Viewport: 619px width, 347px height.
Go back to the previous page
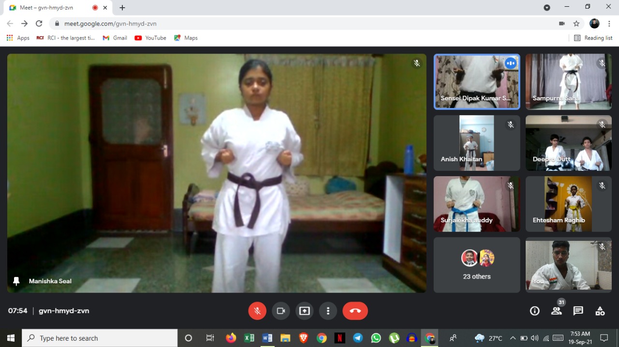(x=10, y=23)
